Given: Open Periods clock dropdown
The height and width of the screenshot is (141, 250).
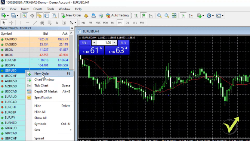Looking at the screenshot, I should 210,15.
